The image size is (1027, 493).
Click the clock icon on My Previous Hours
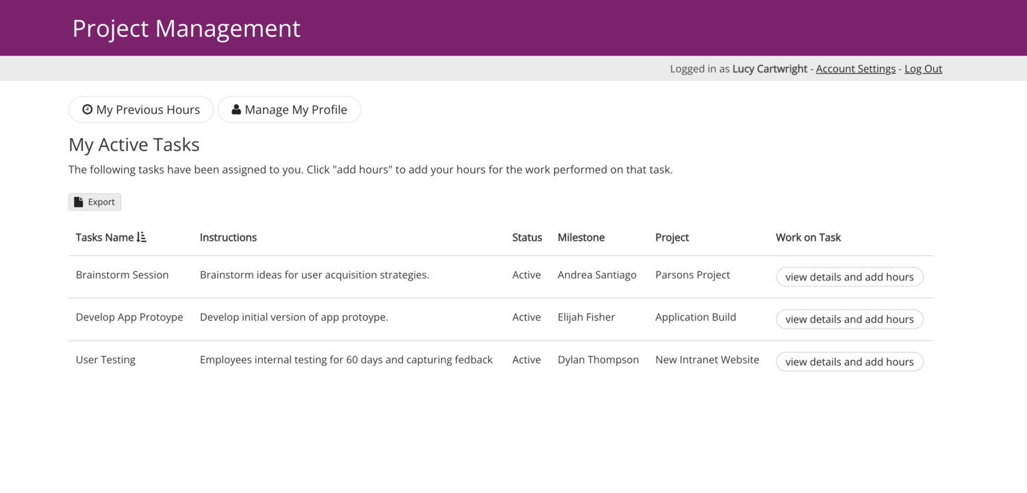tap(87, 109)
